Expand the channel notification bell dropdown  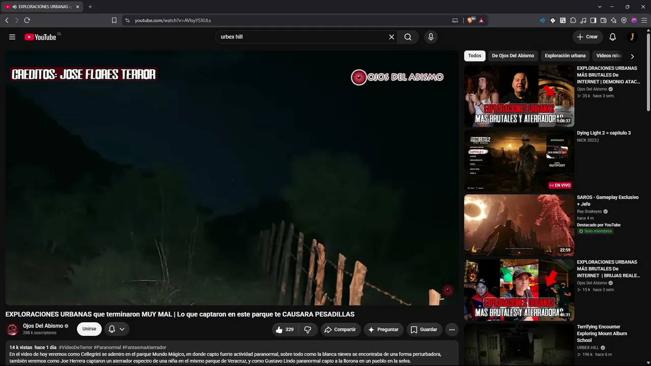pos(117,329)
